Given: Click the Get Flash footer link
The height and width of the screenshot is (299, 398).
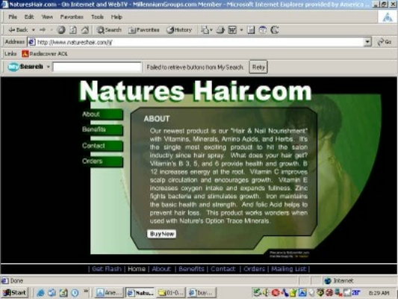Looking at the screenshot, I should pos(107,269).
